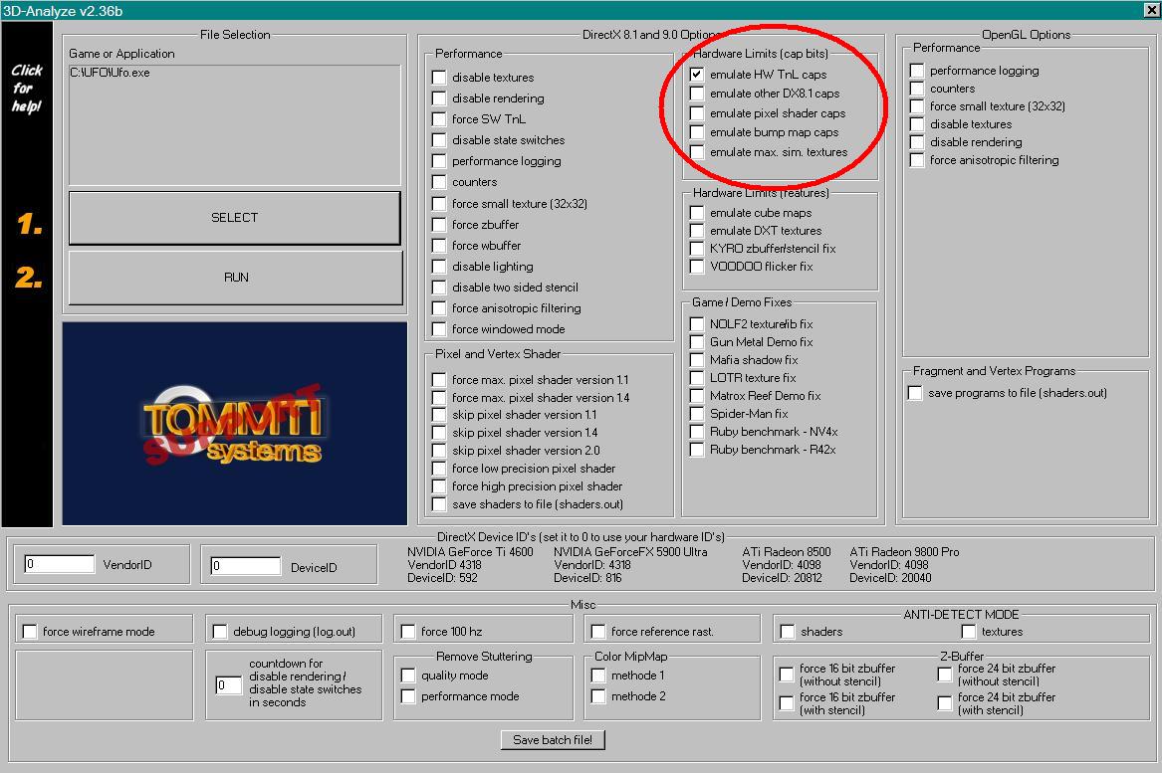
Task: Enable DirectX disable textures option
Action: pyautogui.click(x=439, y=78)
